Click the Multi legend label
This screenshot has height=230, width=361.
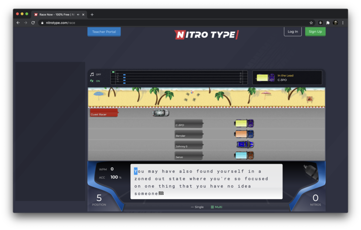(x=217, y=207)
